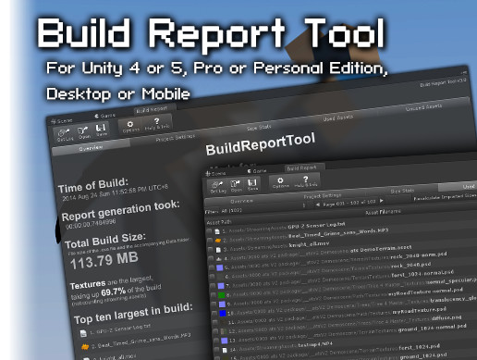Click terrain icon of DemoTerrain.asset row
Image resolution: width=477 pixels, height=360 pixels.
[219, 258]
